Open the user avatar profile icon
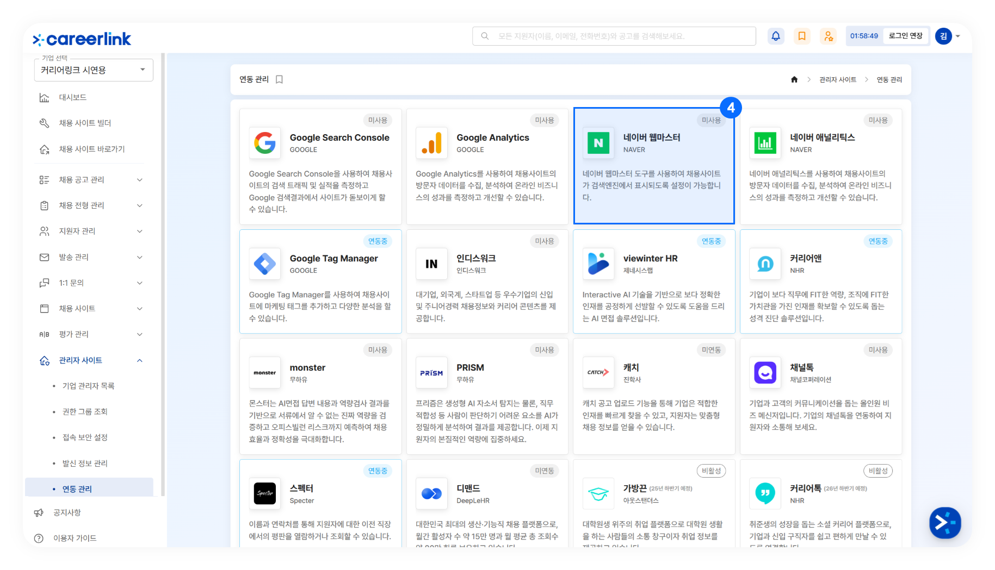This screenshot has height=570, width=995. coord(943,36)
